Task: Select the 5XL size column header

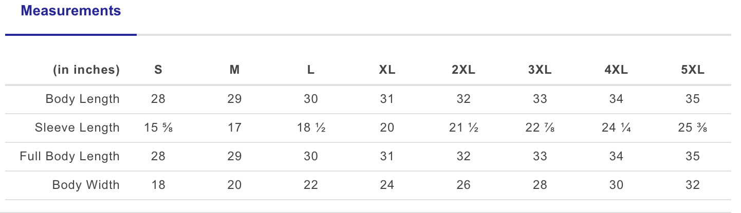Action: (x=692, y=70)
